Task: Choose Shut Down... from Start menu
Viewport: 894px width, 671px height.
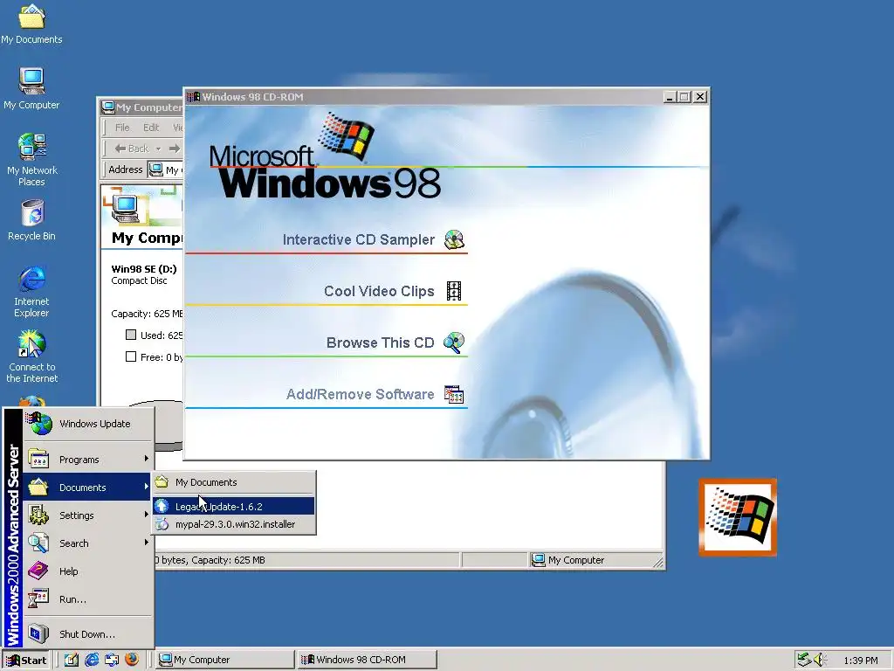Action: [x=88, y=634]
